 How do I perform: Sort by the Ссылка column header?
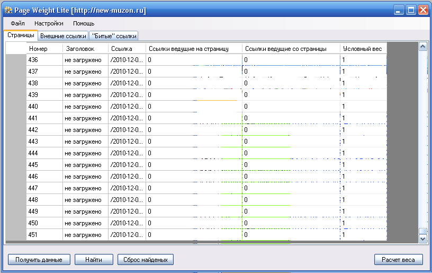pos(127,49)
